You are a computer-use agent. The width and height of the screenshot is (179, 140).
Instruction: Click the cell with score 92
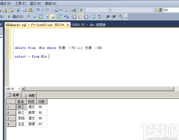(42, 113)
